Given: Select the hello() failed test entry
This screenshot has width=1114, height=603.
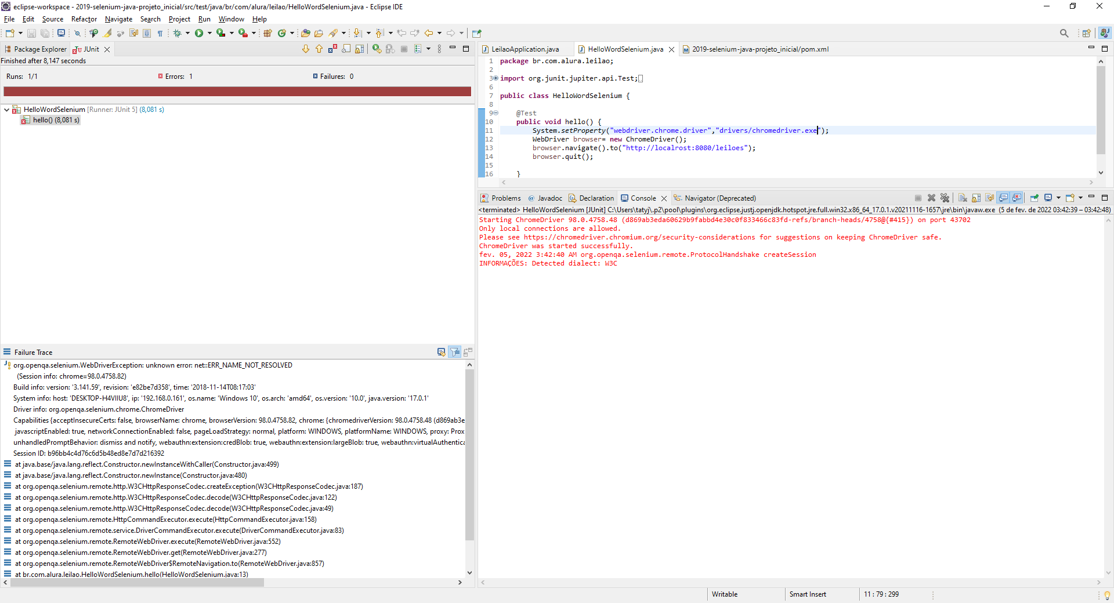Looking at the screenshot, I should click(x=50, y=120).
